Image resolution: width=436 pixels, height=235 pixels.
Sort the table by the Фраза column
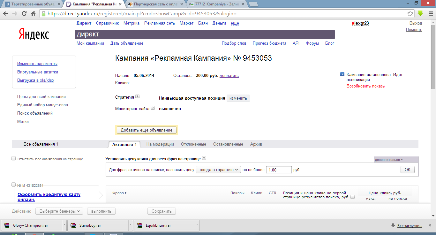coord(119,193)
